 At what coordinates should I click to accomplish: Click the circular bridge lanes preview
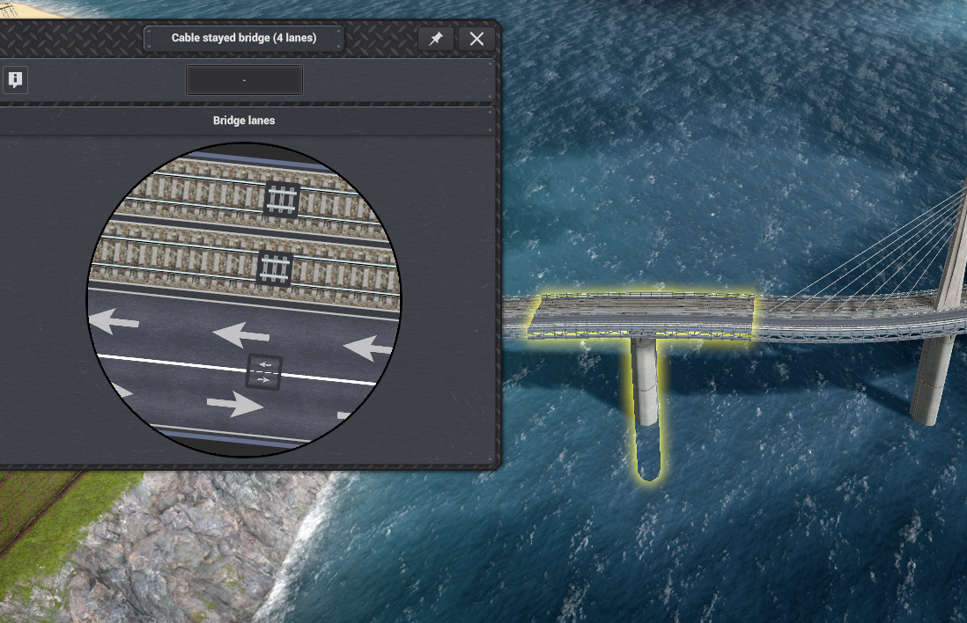[244, 299]
